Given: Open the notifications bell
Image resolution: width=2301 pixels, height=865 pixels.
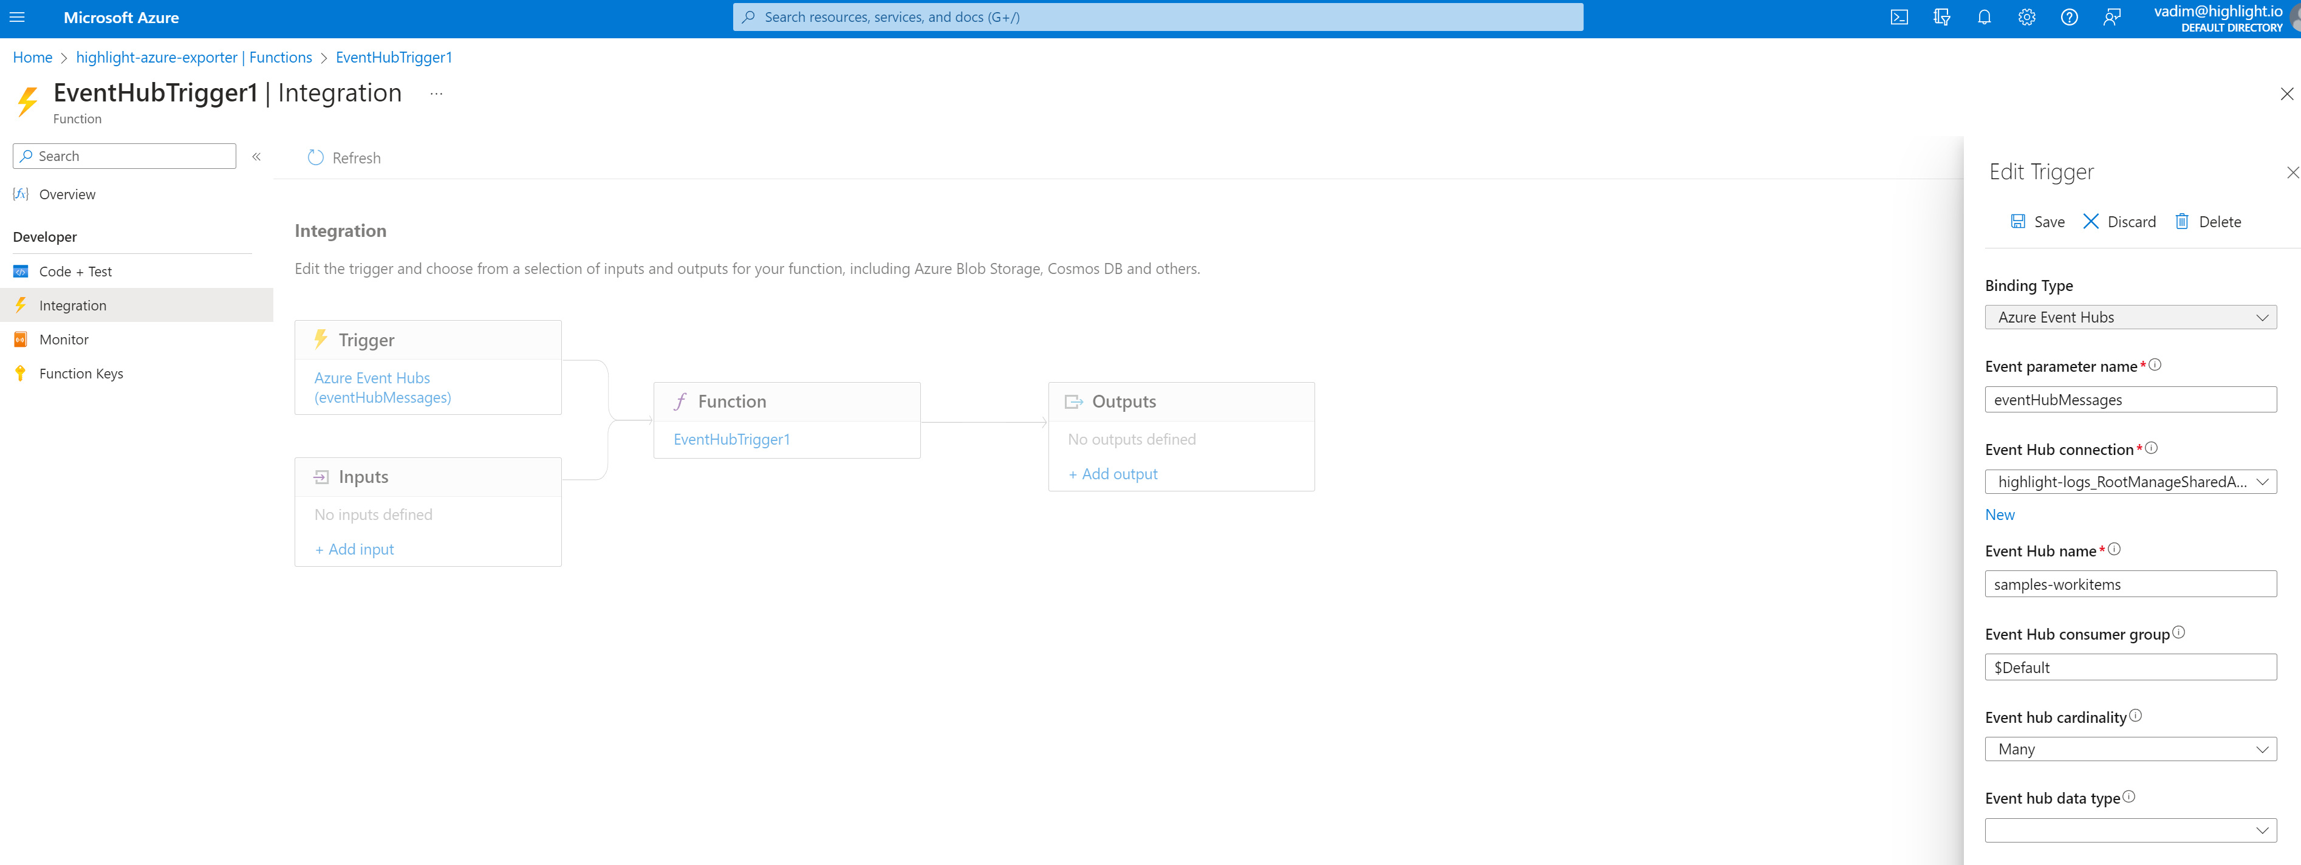Looking at the screenshot, I should (x=1984, y=18).
